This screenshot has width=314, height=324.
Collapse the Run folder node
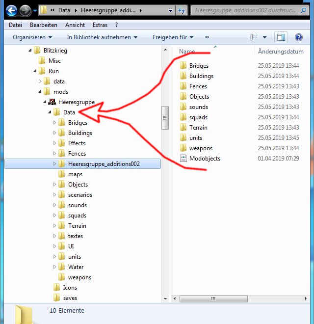click(35, 71)
